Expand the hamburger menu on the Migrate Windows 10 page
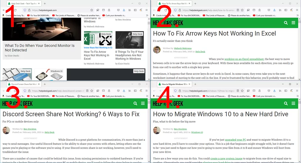Viewport: 301px width, 163px height. pyautogui.click(x=293, y=103)
